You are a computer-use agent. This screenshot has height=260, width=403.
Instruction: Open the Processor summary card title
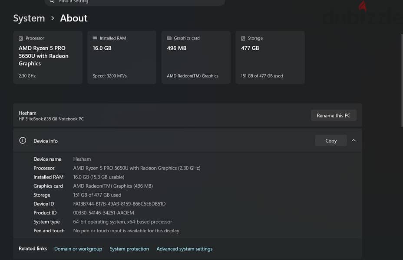(35, 38)
